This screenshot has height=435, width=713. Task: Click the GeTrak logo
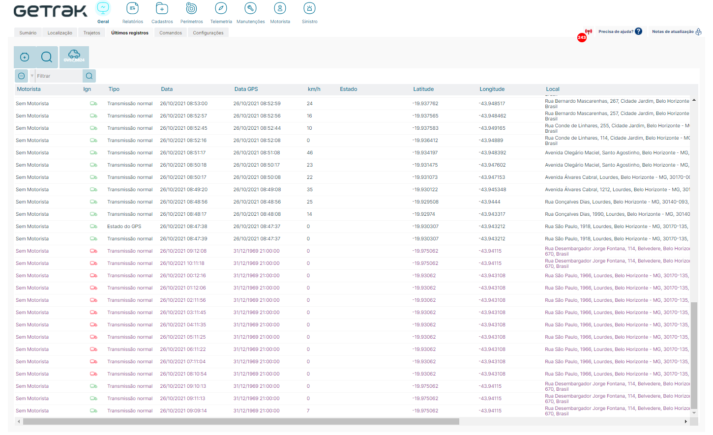pos(50,11)
